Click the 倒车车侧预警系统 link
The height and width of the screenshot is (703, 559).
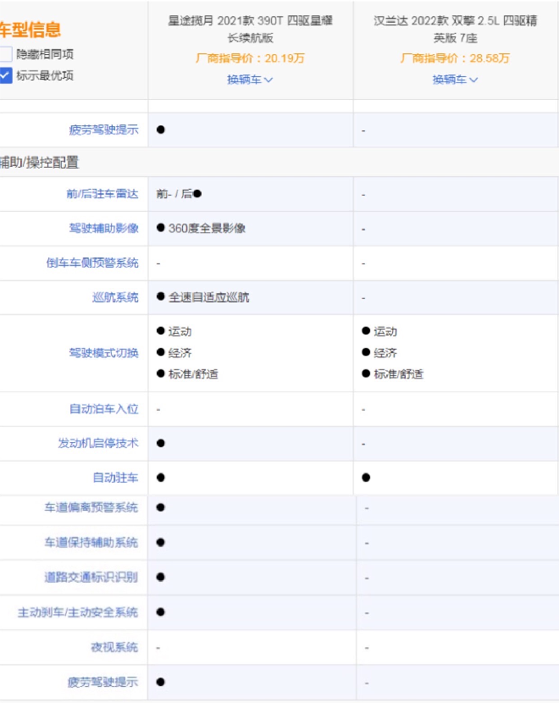pos(92,263)
